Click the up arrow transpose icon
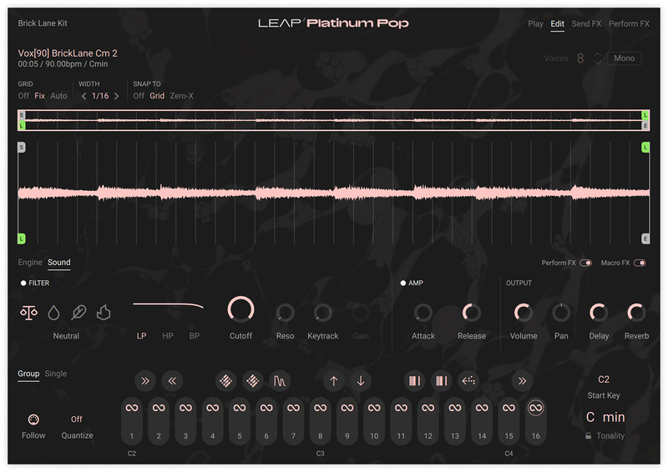This screenshot has height=472, width=668. pyautogui.click(x=333, y=381)
